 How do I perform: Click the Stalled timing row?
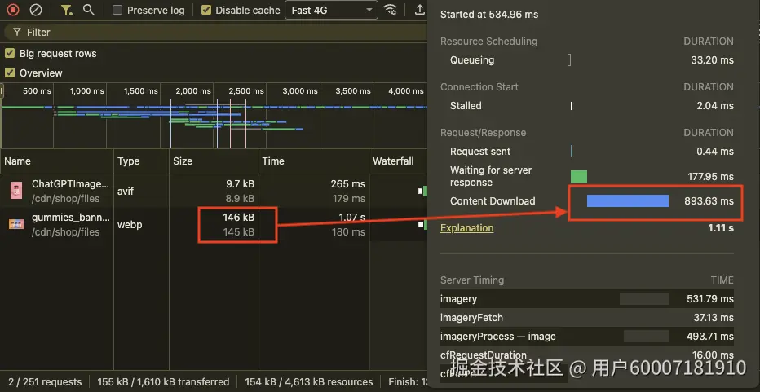tap(587, 106)
